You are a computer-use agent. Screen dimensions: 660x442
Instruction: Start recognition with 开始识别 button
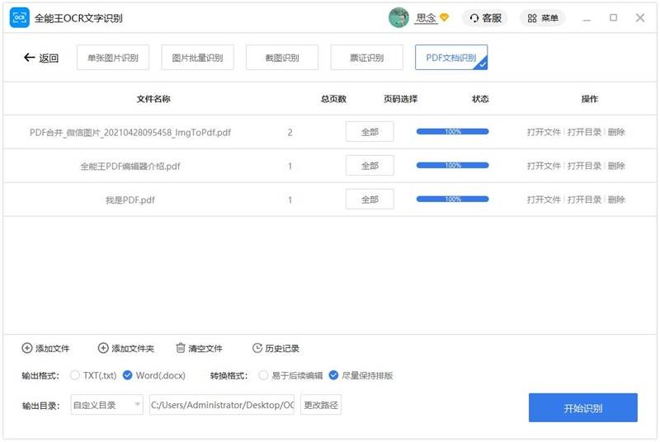coord(583,408)
